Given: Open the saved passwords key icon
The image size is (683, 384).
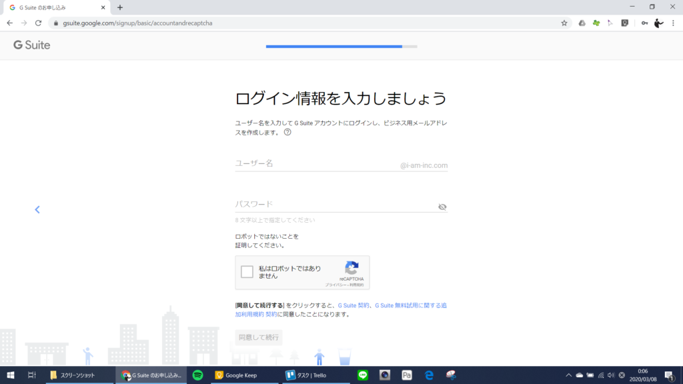Looking at the screenshot, I should pos(645,23).
